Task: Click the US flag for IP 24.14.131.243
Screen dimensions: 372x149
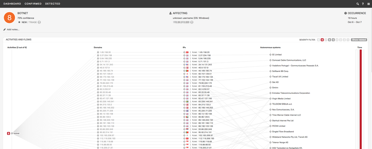Action: (187, 64)
